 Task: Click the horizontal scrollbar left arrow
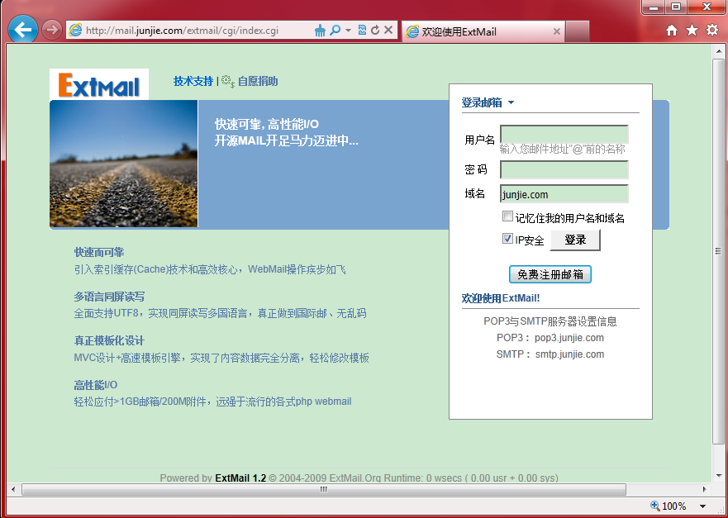click(x=13, y=489)
